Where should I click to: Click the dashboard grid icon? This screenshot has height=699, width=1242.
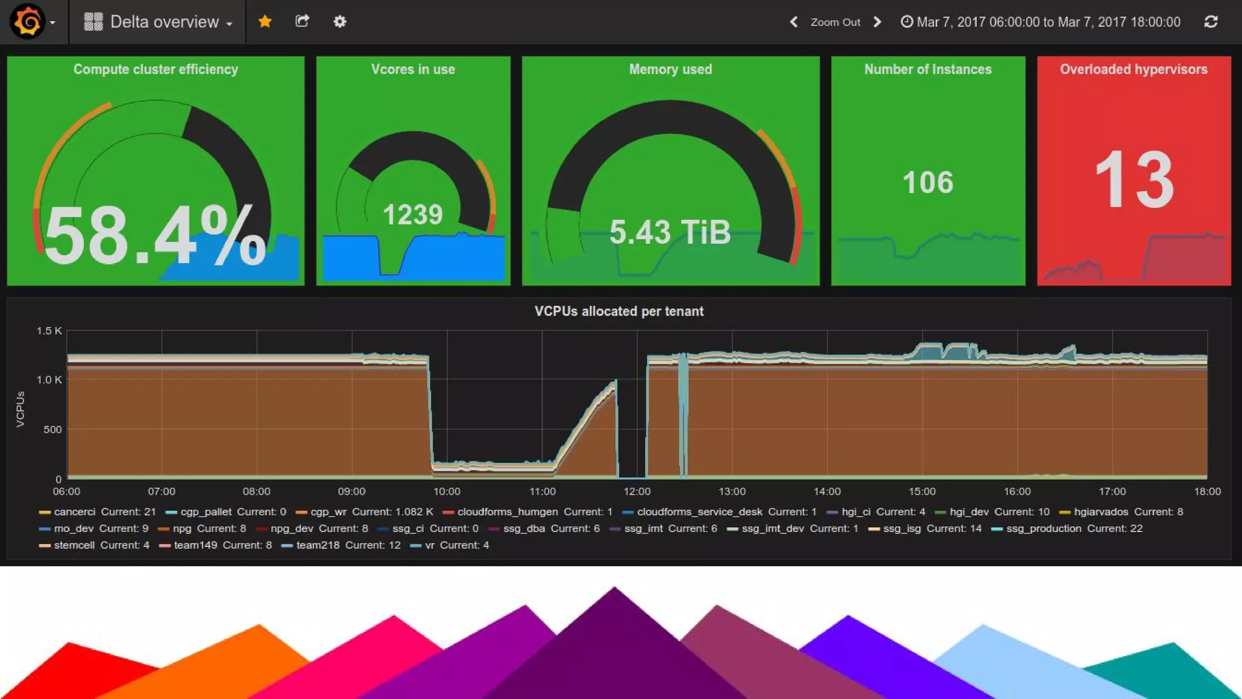tap(93, 22)
